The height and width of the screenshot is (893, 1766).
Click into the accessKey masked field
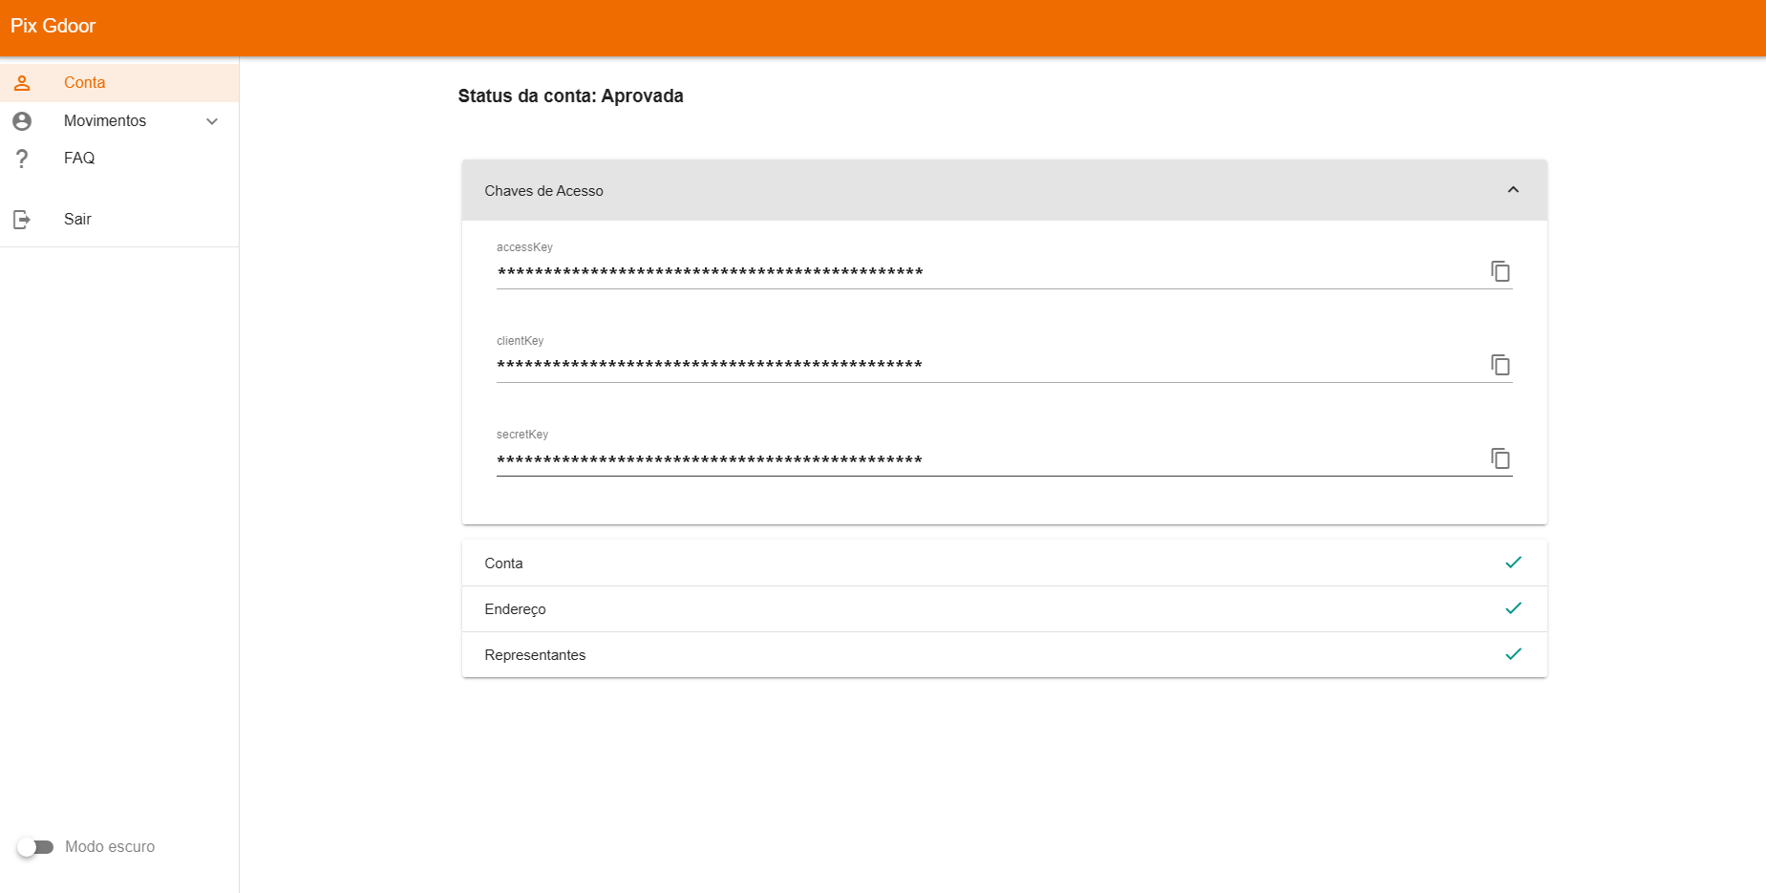click(x=989, y=272)
